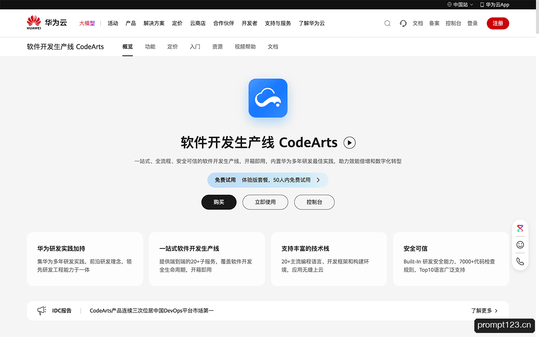Open the 开发者 menu
539x337 pixels.
coord(249,23)
